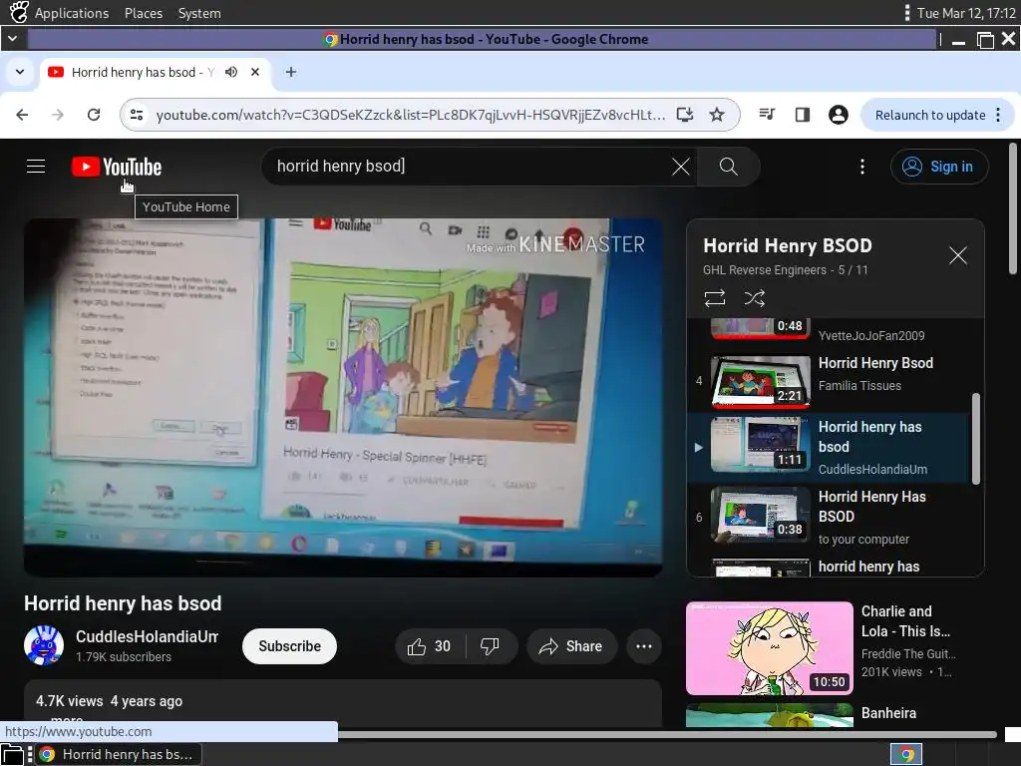Click the show desktop icon in bottom panel
The width and height of the screenshot is (1021, 766).
coord(12,754)
